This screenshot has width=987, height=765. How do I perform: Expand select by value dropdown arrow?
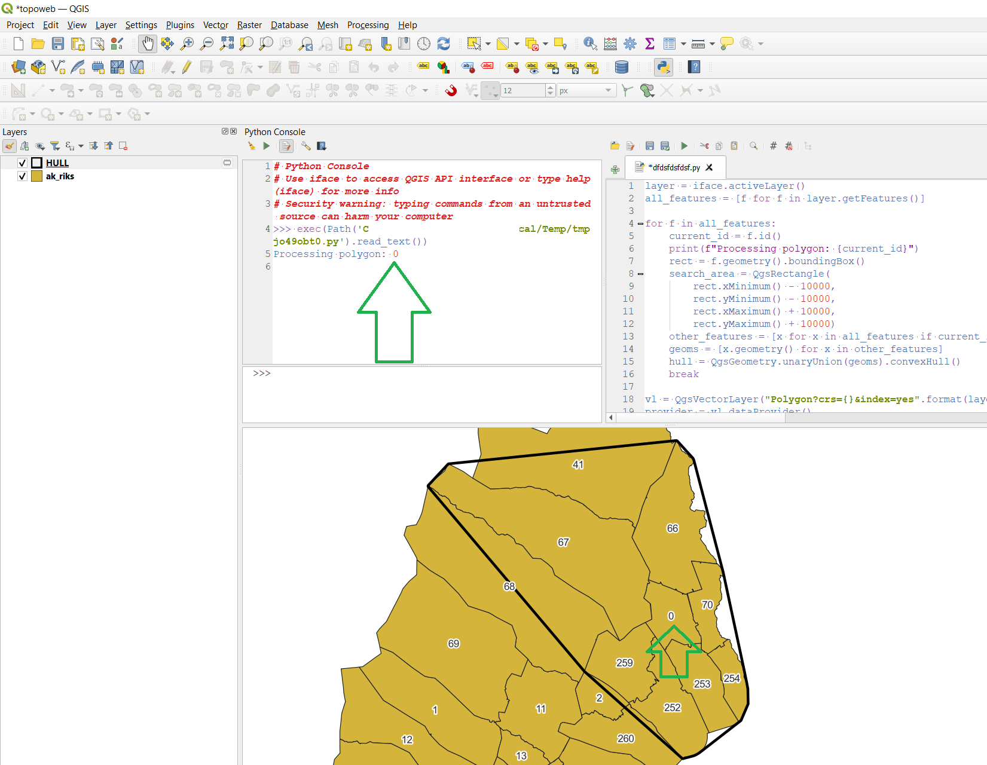pyautogui.click(x=517, y=44)
